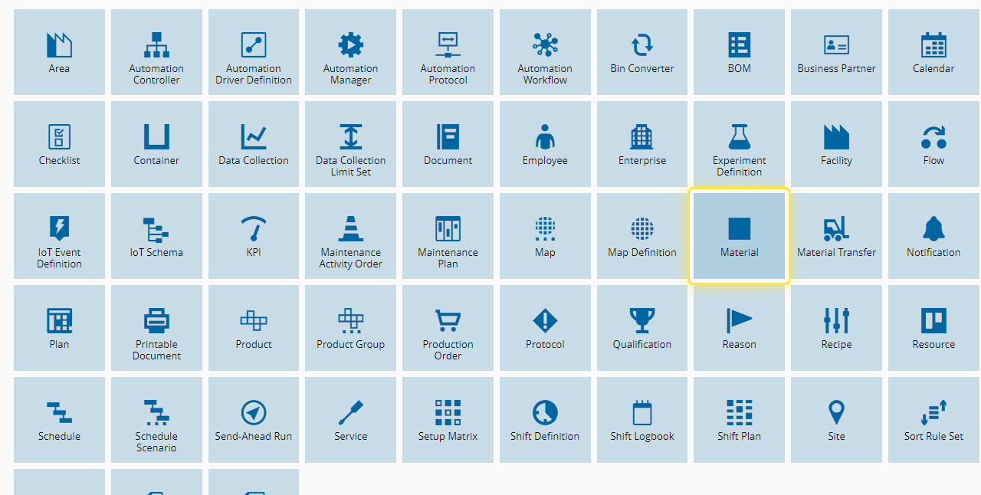This screenshot has width=981, height=495.
Task: Open Maintenance Activity Order tile
Action: 350,236
